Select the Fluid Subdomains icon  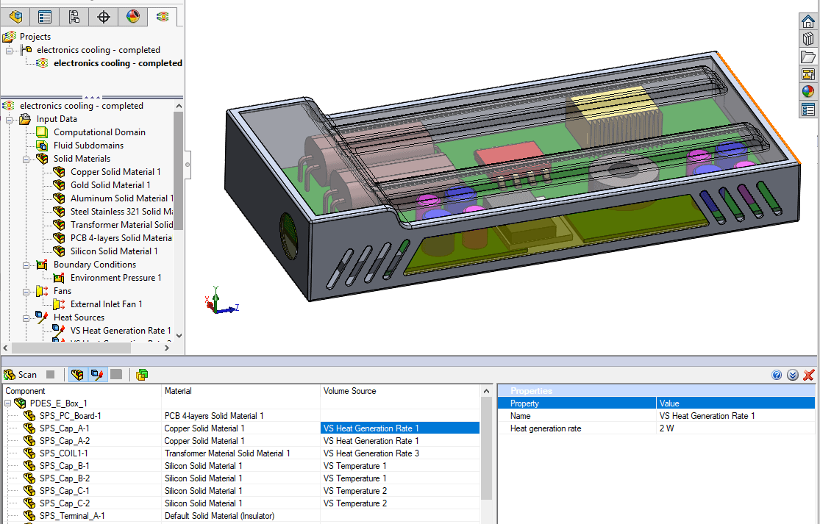[42, 146]
